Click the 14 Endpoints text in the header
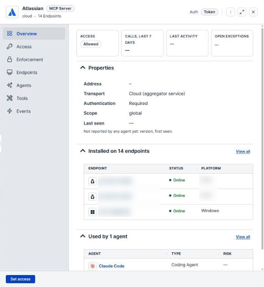This screenshot has width=264, height=287. pyautogui.click(x=49, y=16)
